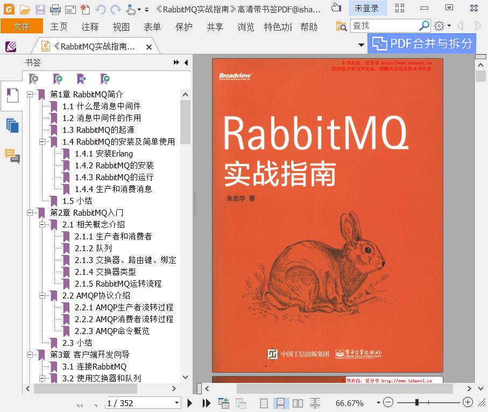The height and width of the screenshot is (412, 488).
Task: Select the touch mode hand icon
Action: click(131, 9)
